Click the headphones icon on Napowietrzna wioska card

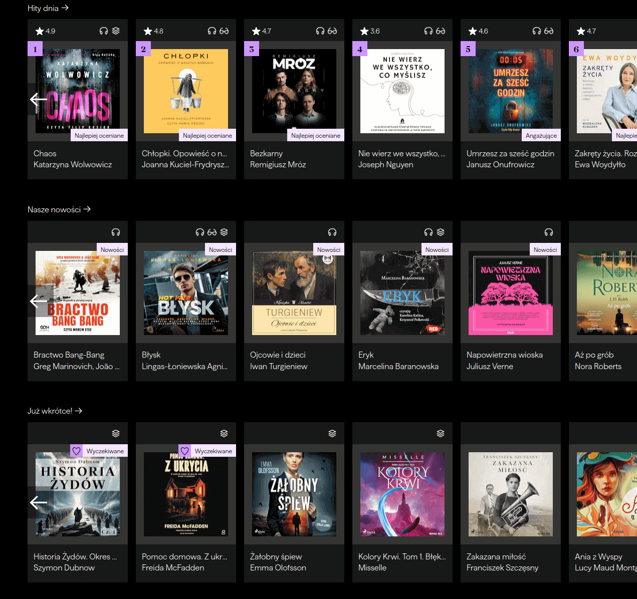[549, 232]
